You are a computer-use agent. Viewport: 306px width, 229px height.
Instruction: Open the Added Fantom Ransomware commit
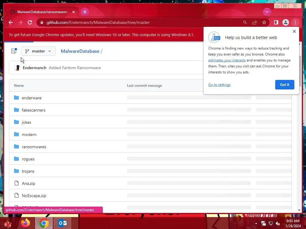click(74, 68)
